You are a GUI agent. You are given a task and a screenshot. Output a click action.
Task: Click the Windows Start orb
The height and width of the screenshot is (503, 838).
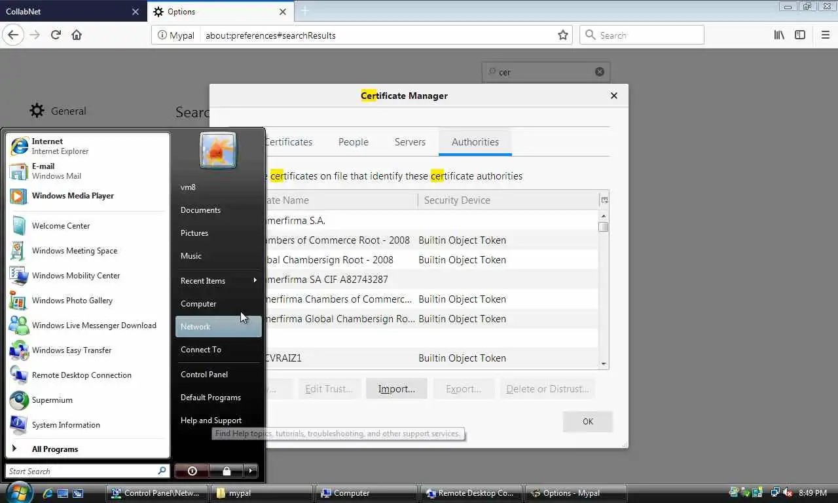(19, 492)
